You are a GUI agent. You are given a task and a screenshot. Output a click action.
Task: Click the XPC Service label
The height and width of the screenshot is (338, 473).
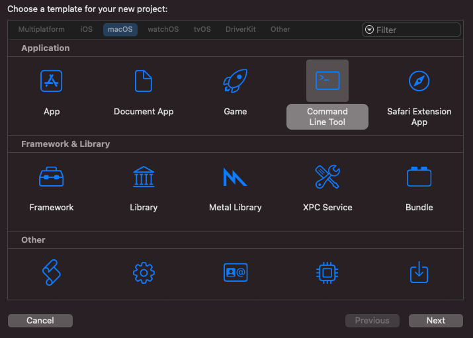tap(327, 208)
